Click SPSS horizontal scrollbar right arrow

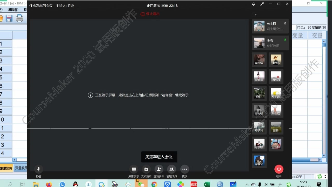320,160
